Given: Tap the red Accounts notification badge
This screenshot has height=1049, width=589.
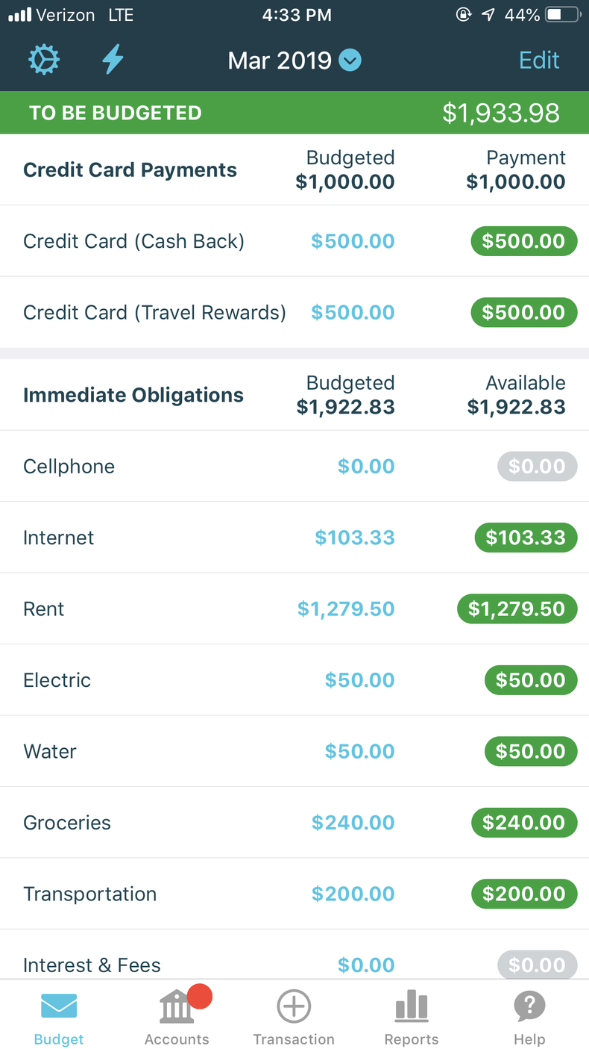Looking at the screenshot, I should tap(200, 995).
